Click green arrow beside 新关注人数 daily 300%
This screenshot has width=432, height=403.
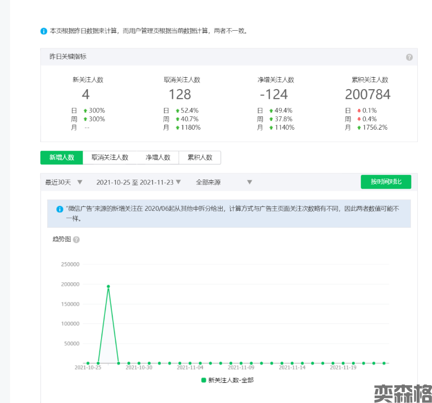pos(85,111)
